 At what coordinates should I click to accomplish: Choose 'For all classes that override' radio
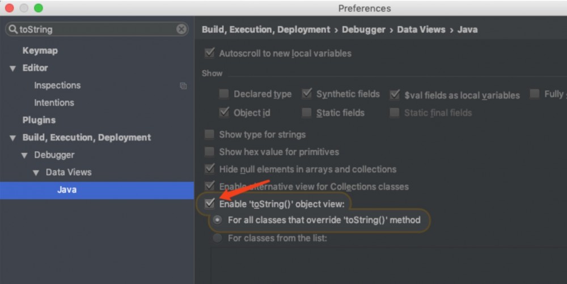coord(217,220)
